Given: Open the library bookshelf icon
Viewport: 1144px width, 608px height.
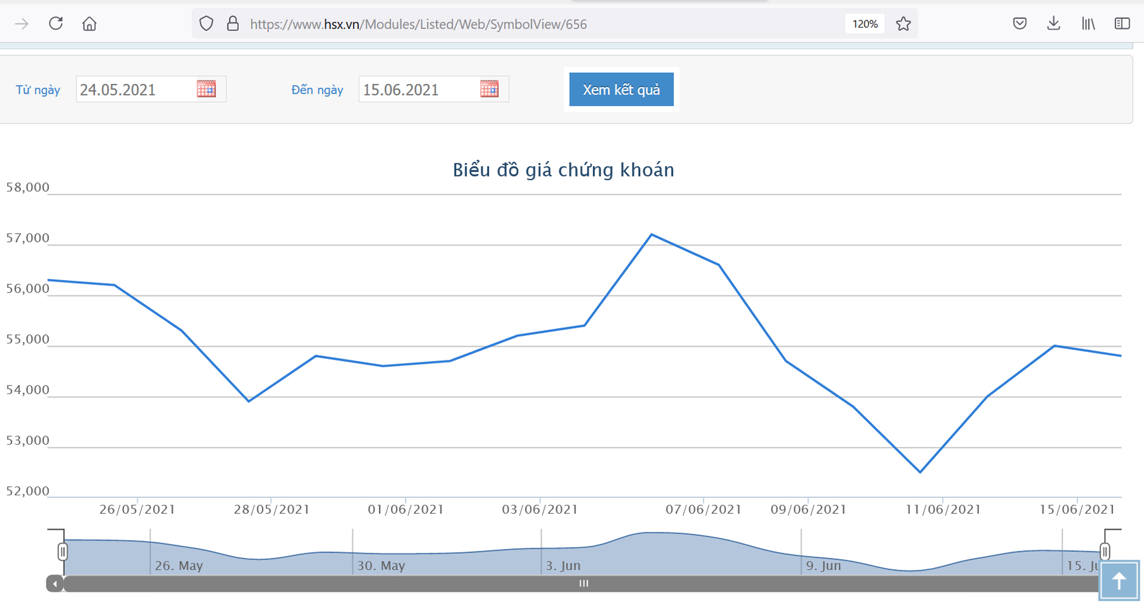Looking at the screenshot, I should (1088, 24).
